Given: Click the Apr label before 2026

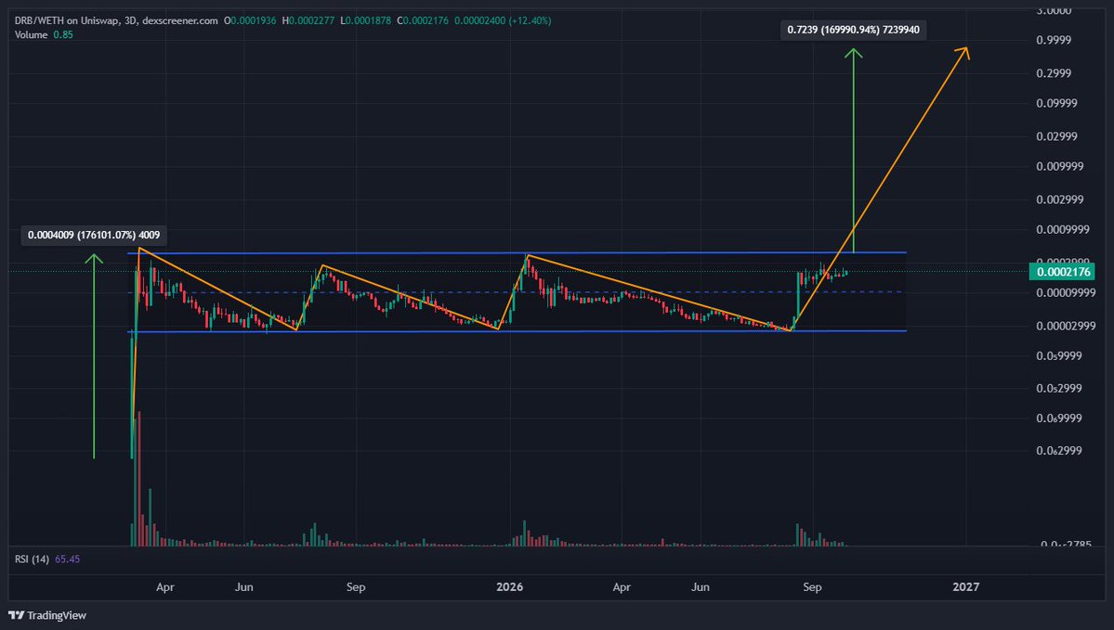Looking at the screenshot, I should [x=164, y=587].
